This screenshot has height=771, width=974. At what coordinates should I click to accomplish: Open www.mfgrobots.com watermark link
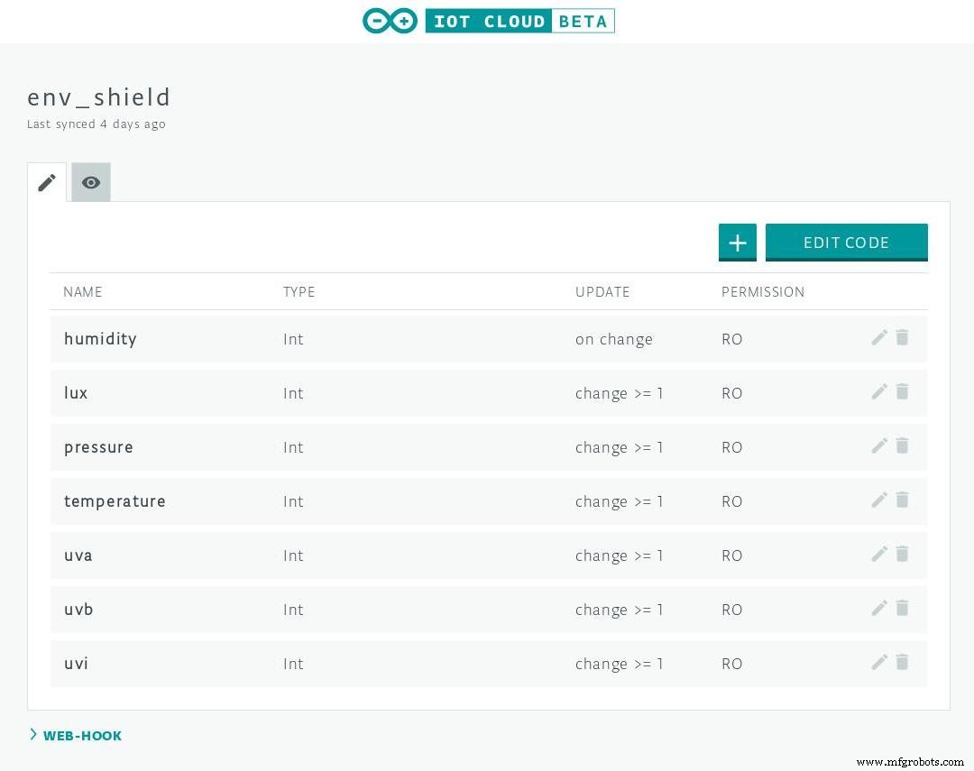coord(909,761)
